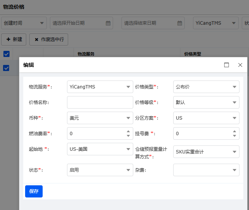This screenshot has height=210, width=249.
Task: Open the end date calendar icon
Action: pyautogui.click(x=180, y=23)
